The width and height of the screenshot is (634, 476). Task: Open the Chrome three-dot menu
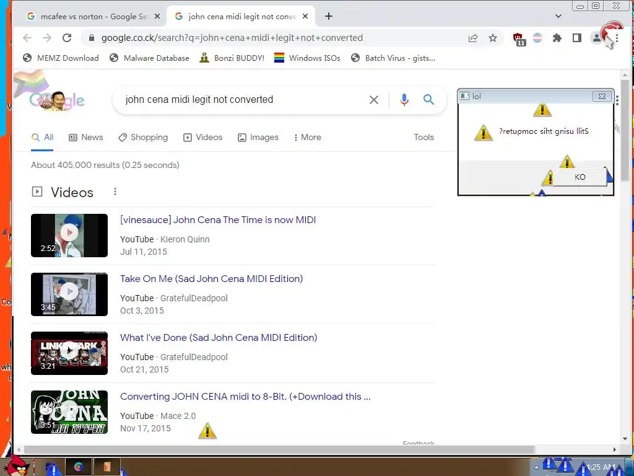point(617,38)
